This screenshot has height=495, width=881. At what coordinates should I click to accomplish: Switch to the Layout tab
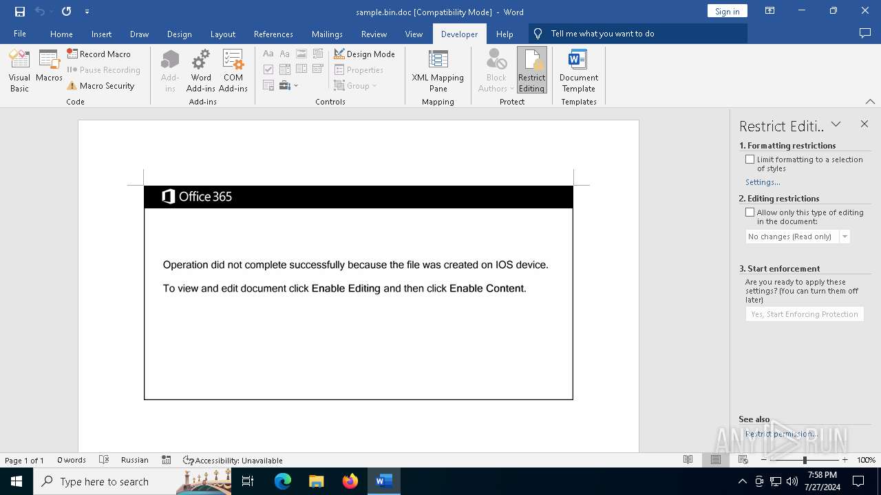tap(223, 34)
